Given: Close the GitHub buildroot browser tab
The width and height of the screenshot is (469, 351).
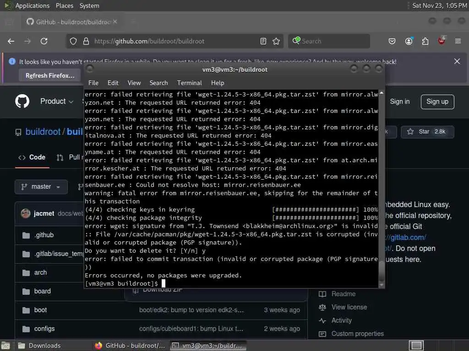Looking at the screenshot, I should tap(115, 22).
